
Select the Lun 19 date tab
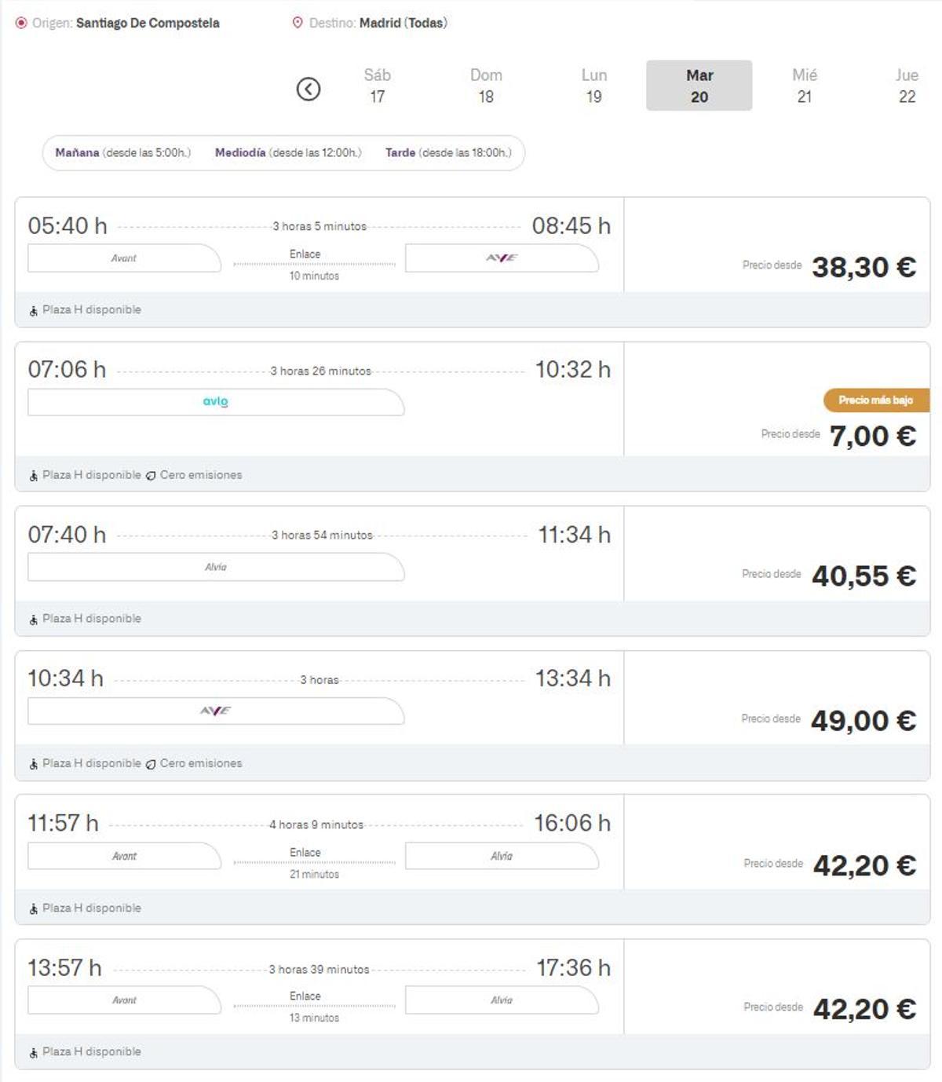[x=594, y=85]
